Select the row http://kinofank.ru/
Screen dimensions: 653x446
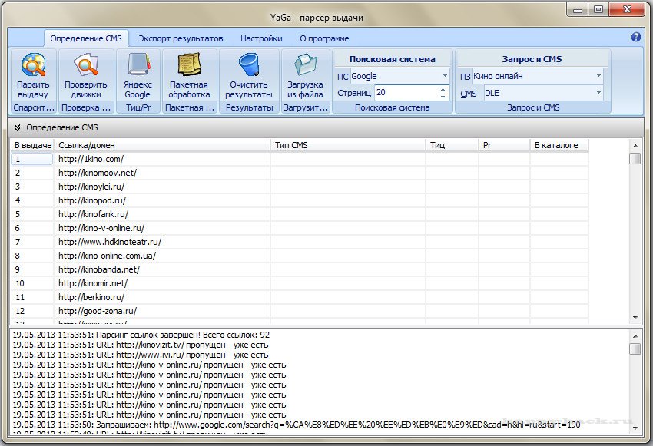[300, 214]
